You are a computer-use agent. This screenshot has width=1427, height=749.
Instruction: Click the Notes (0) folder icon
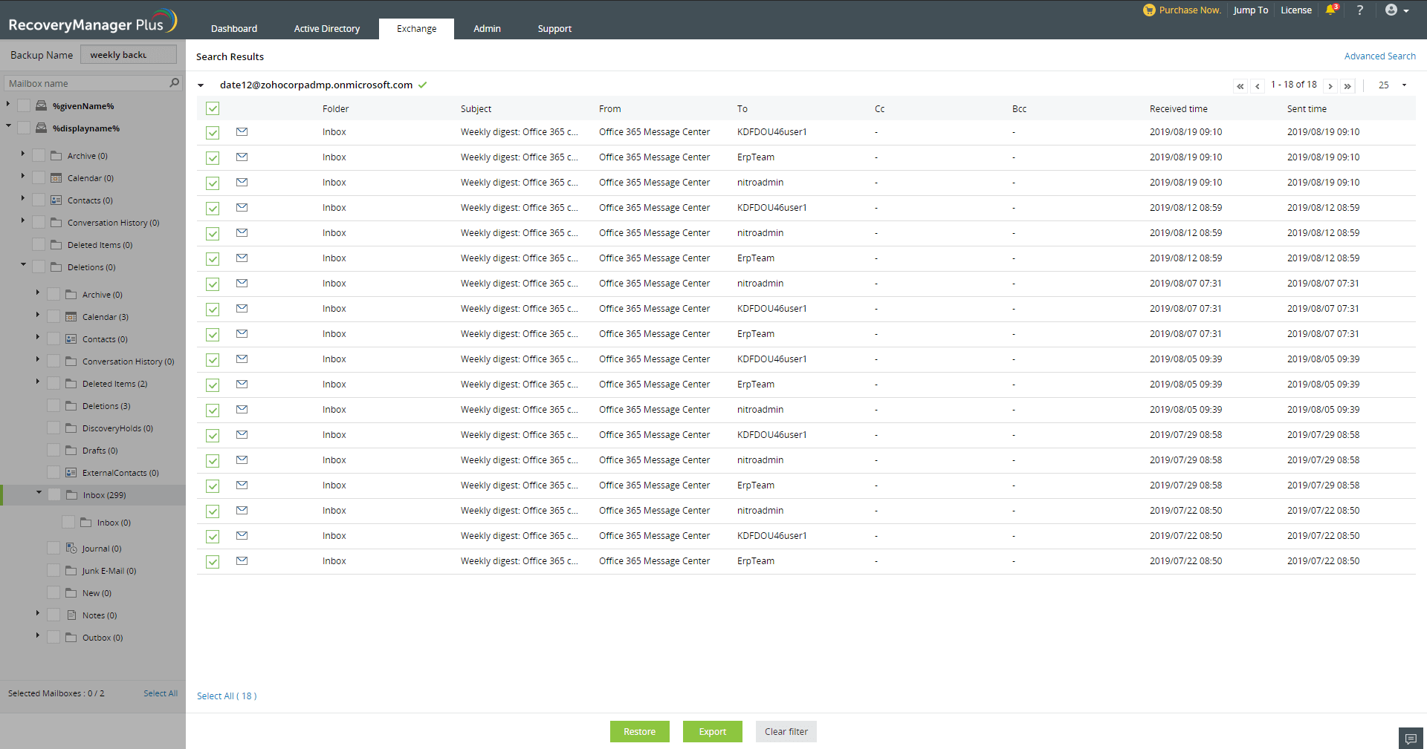click(71, 615)
